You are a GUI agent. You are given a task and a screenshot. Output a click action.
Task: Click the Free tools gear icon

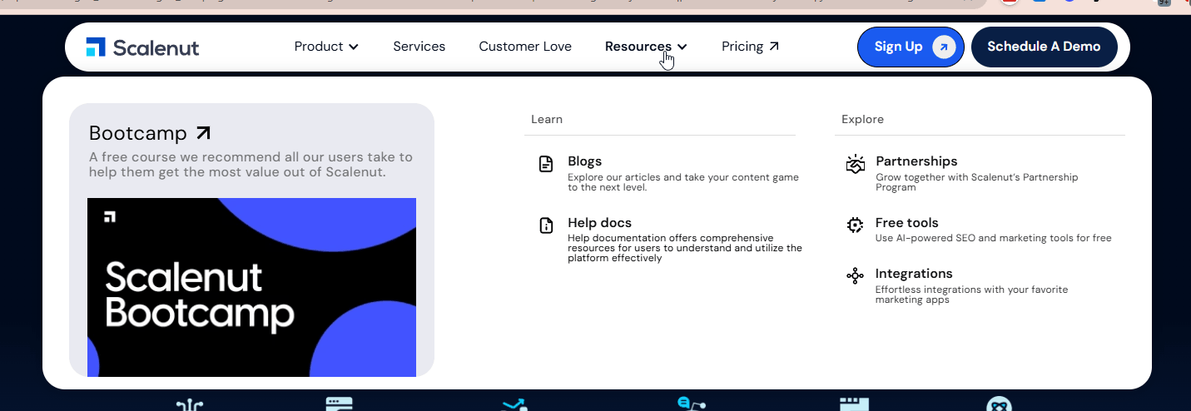pyautogui.click(x=855, y=225)
